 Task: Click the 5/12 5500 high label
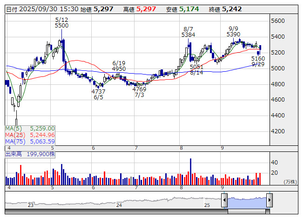point(61,23)
